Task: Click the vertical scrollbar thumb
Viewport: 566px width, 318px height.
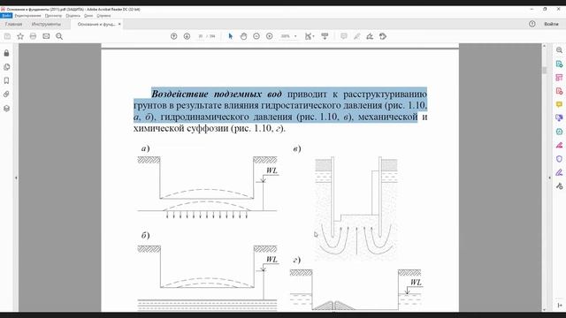Action: pos(545,70)
